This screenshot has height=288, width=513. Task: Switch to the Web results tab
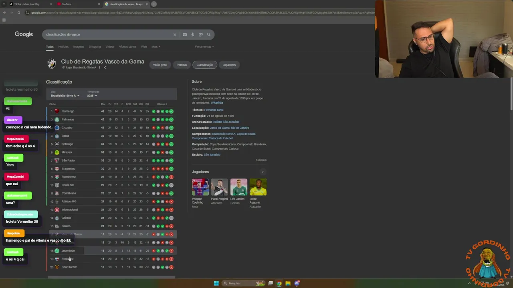(144, 47)
